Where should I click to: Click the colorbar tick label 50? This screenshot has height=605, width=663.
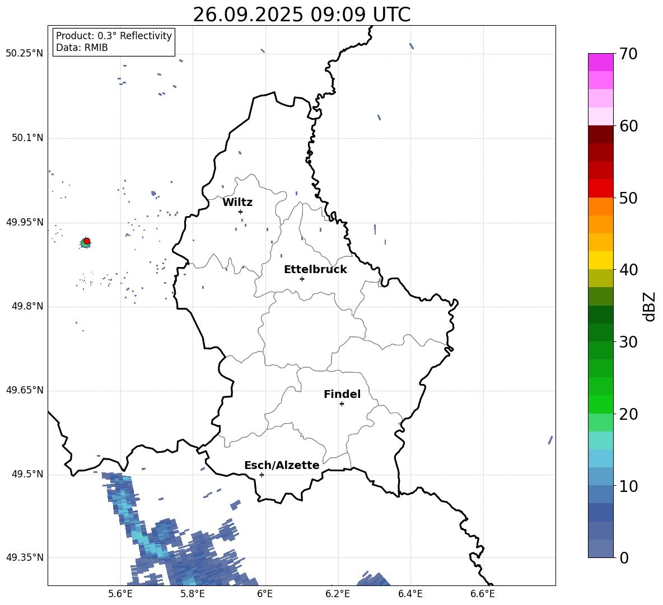(628, 198)
